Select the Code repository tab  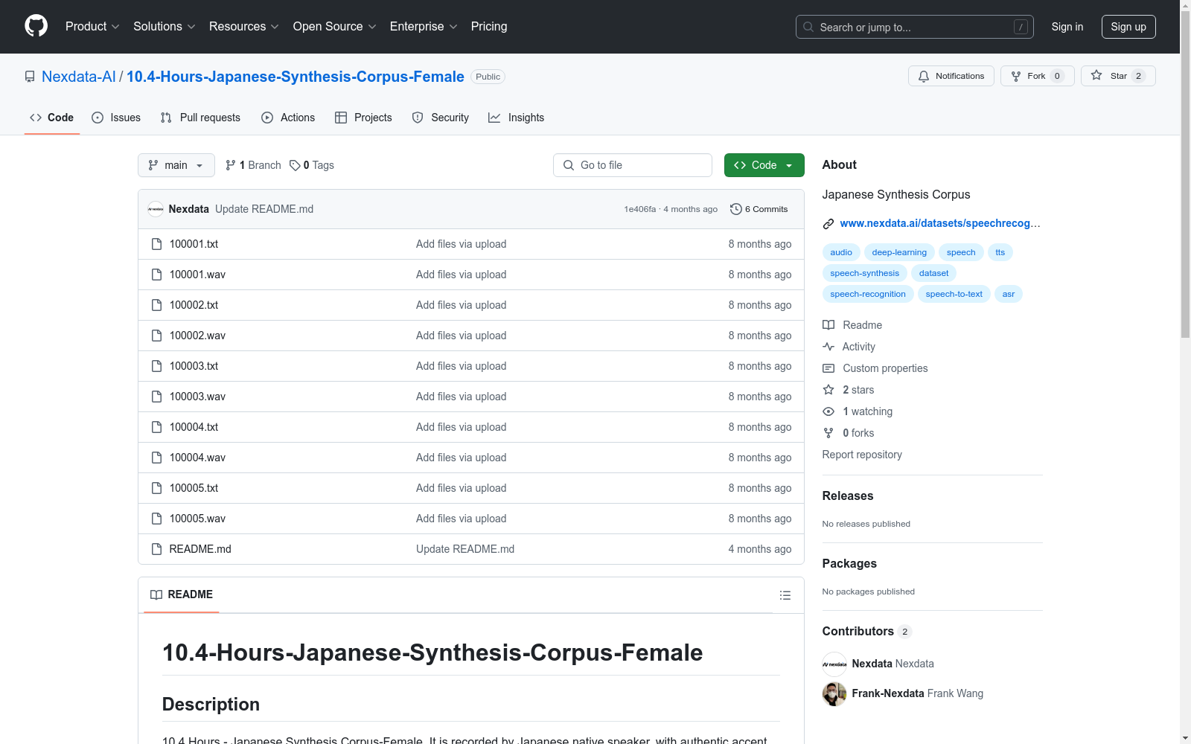[52, 118]
